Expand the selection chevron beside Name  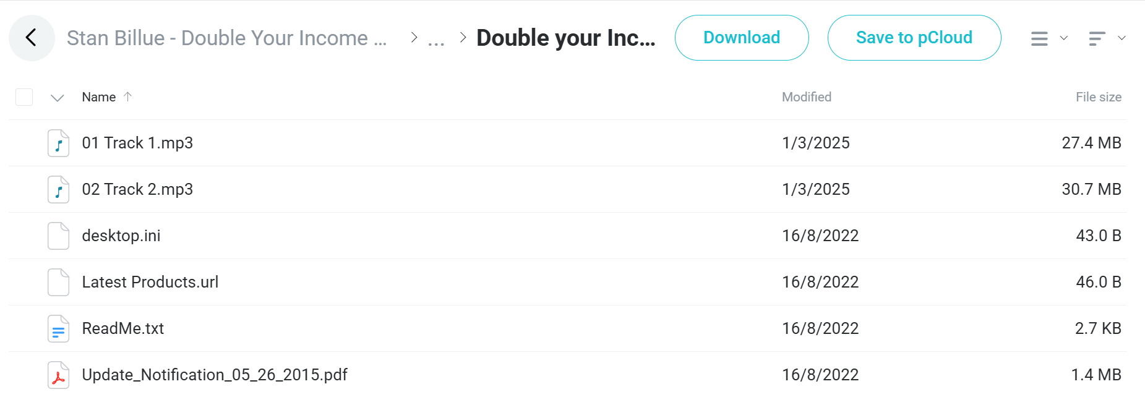58,98
